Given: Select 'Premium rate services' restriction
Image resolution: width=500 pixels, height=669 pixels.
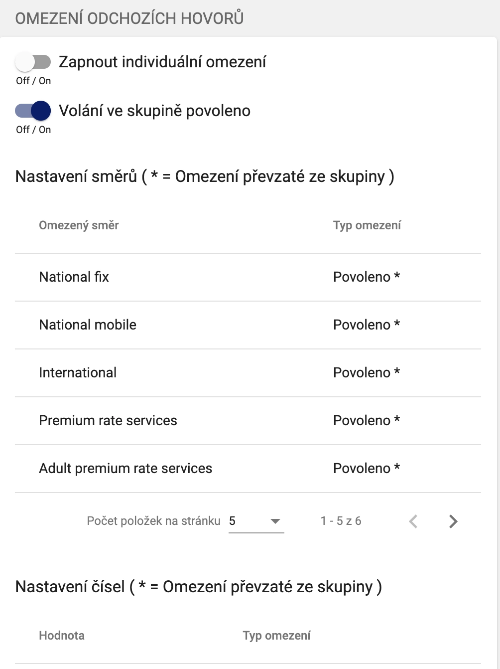Looking at the screenshot, I should click(108, 421).
